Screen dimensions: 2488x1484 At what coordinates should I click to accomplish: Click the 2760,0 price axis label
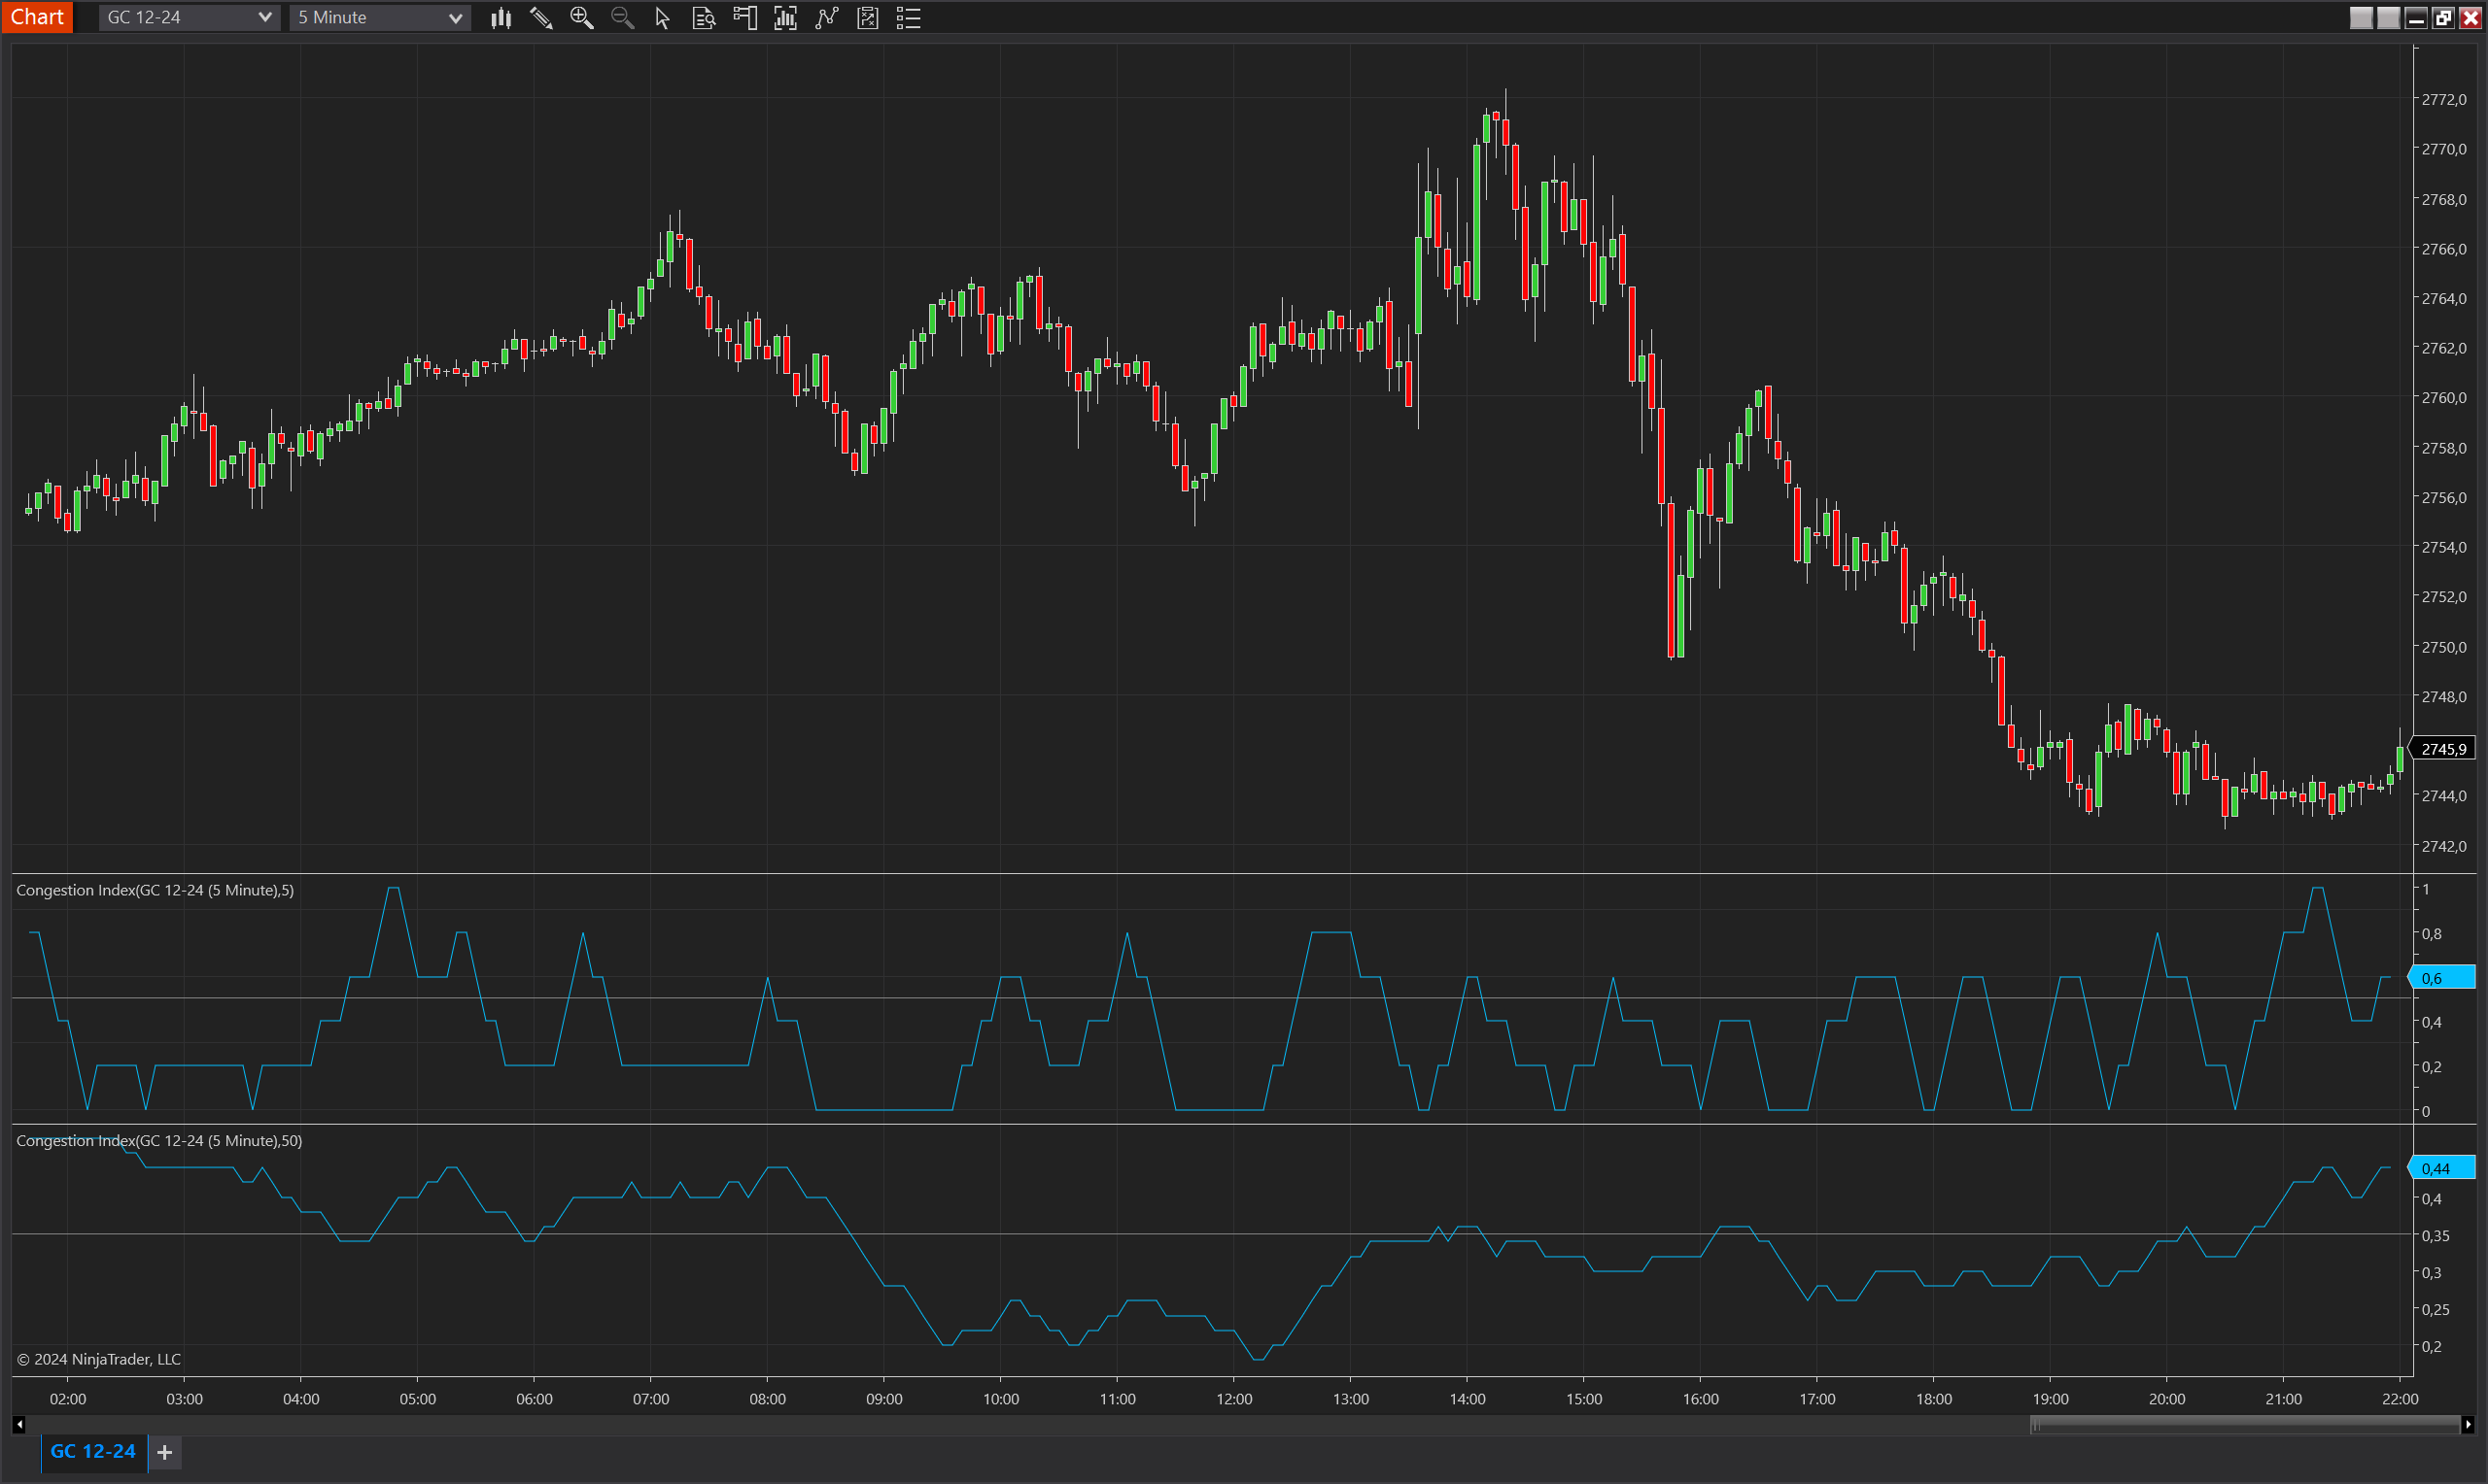tap(2444, 398)
